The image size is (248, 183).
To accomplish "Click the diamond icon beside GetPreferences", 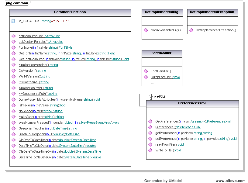I will point(150,122).
